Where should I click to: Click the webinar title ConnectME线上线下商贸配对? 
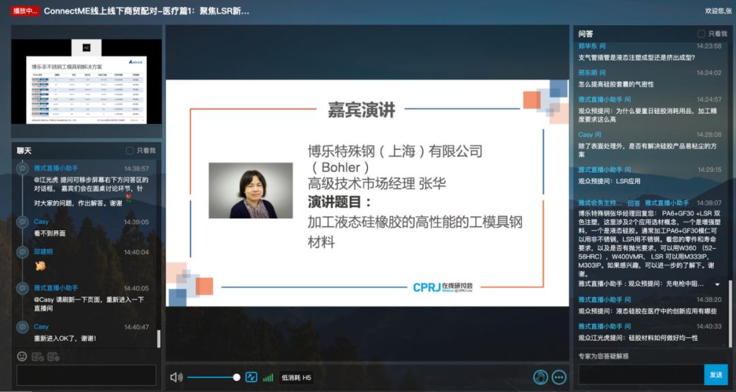(x=147, y=11)
